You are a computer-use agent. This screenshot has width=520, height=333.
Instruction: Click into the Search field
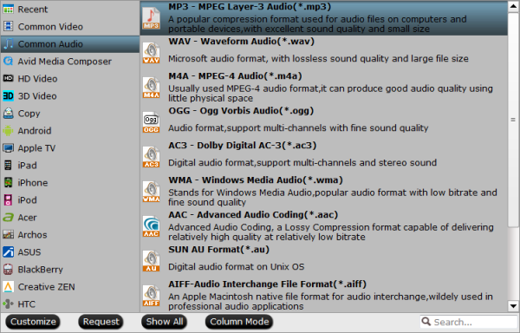[469, 322]
